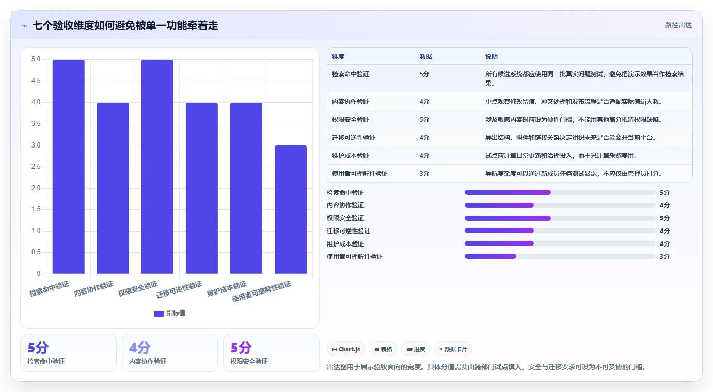Click the header icon beside the title
Image resolution: width=713 pixels, height=392 pixels.
[x=25, y=26]
